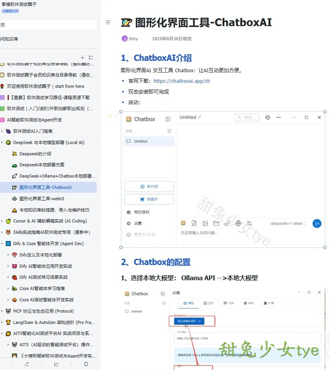Click the image block handle left of screenshot

(x=113, y=115)
